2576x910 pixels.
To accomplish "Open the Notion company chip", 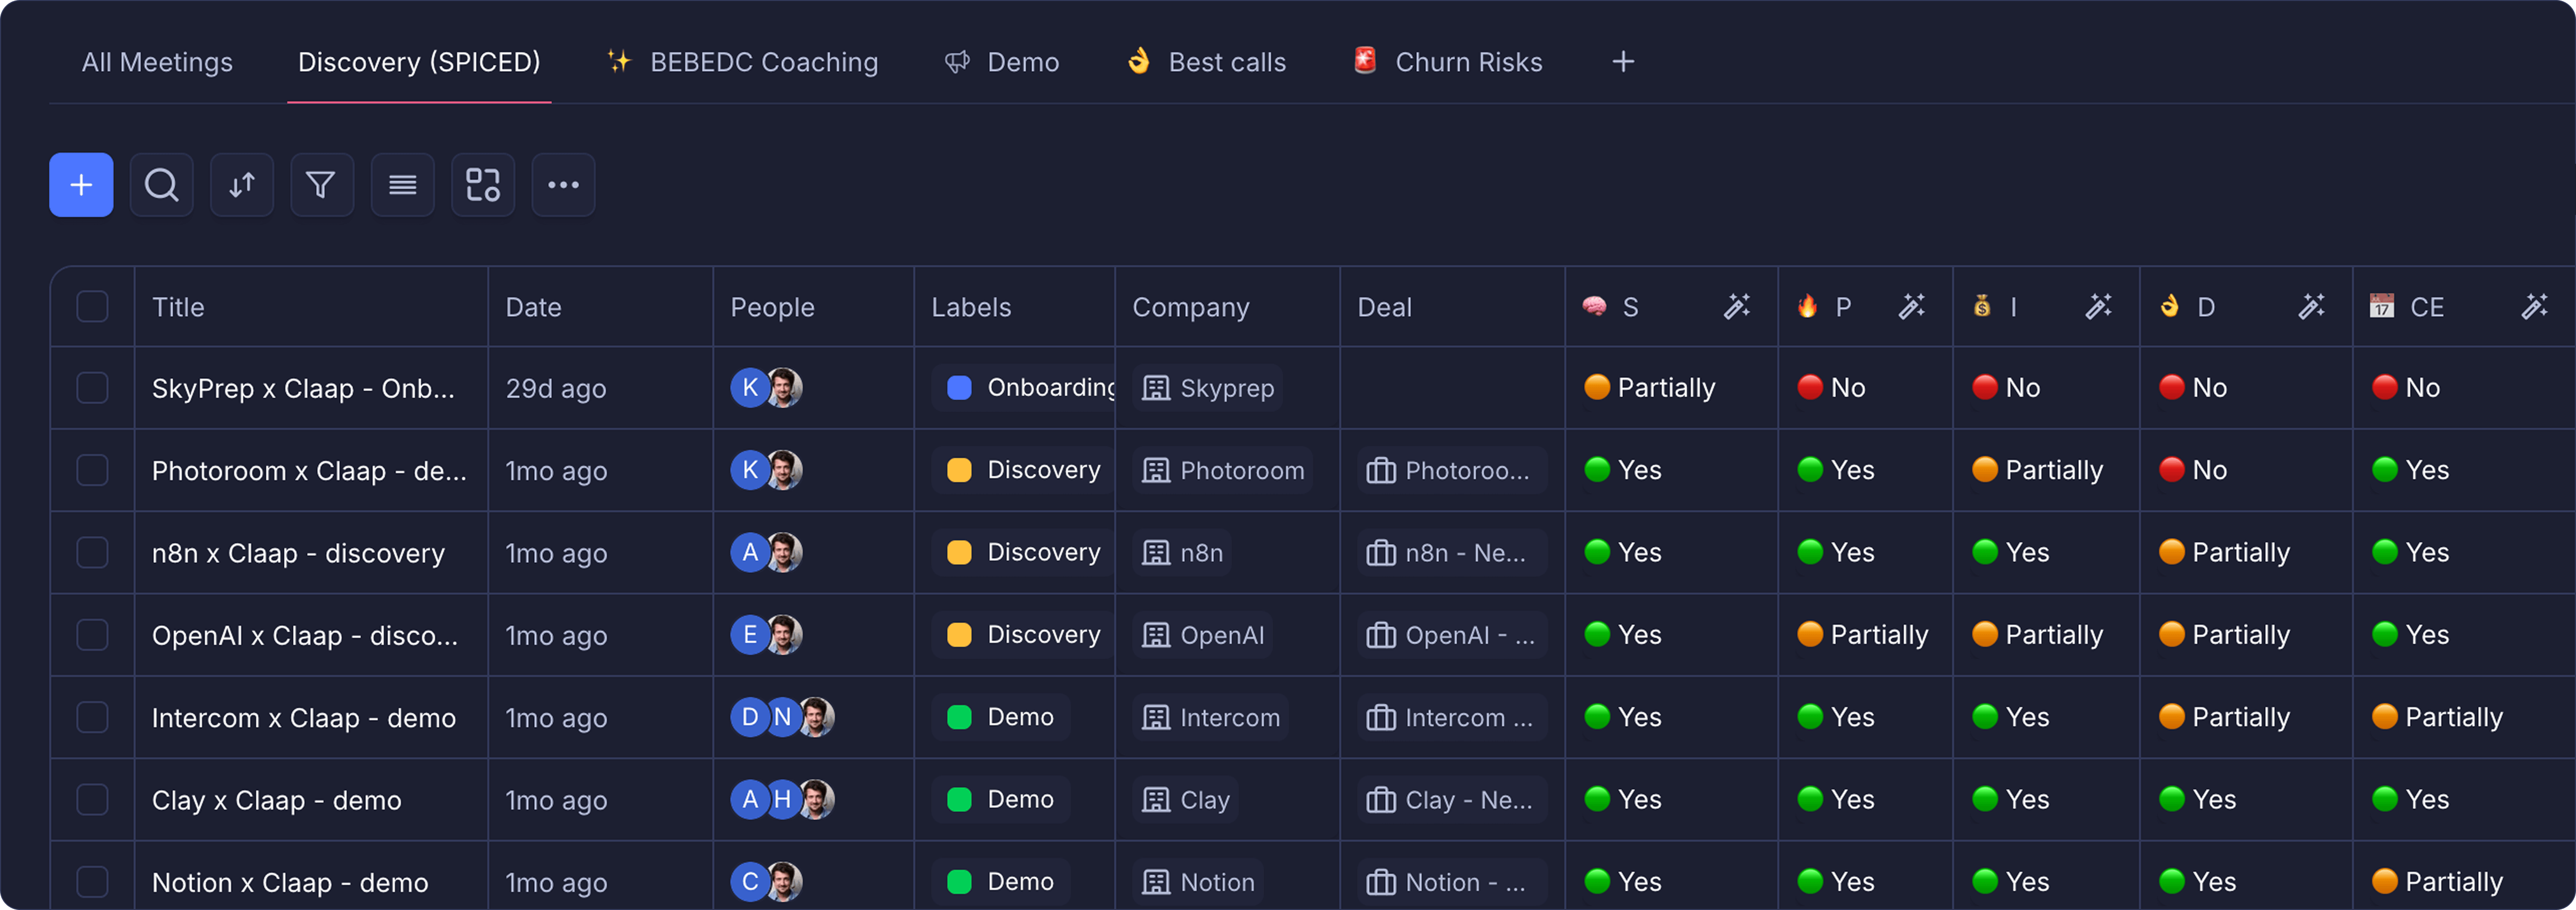I will pyautogui.click(x=1198, y=882).
